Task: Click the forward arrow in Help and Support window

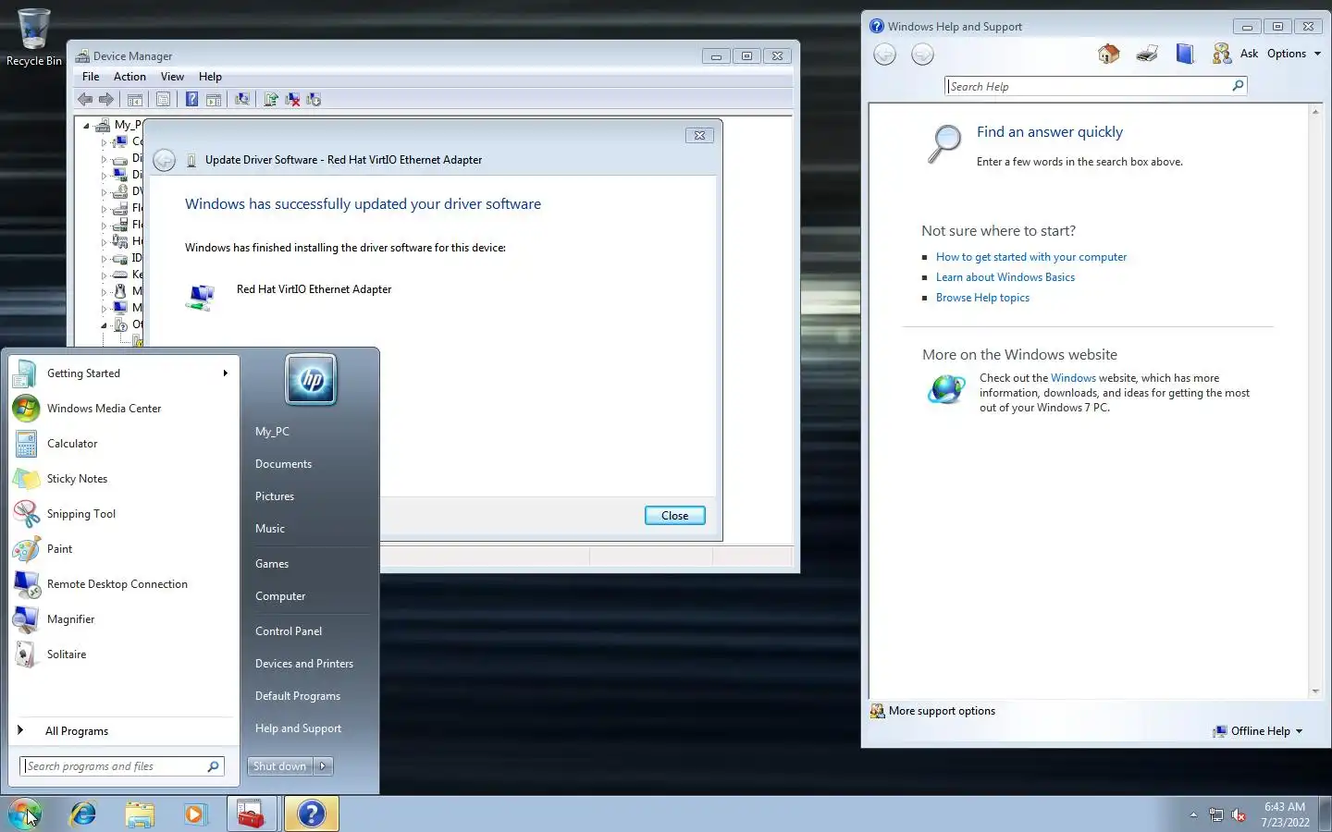Action: pyautogui.click(x=922, y=55)
